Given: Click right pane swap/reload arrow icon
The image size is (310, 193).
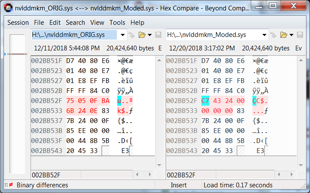Looking at the screenshot, I should [273, 35].
